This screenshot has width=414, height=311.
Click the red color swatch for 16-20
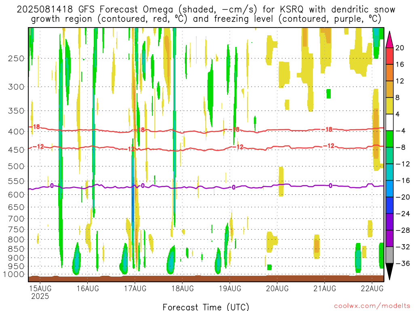[x=389, y=56]
